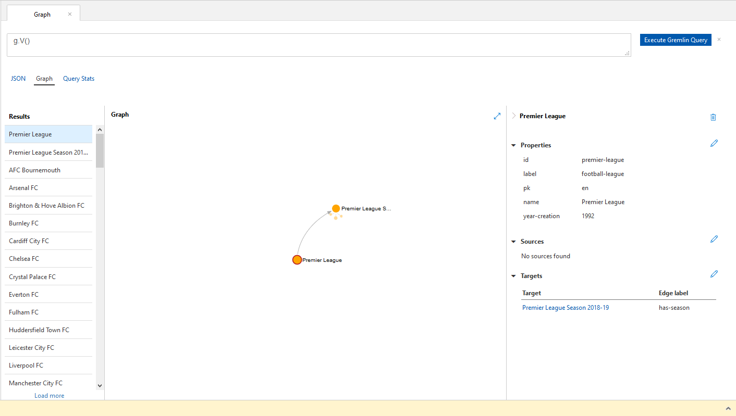Collapse the Properties section
This screenshot has width=736, height=416.
pyautogui.click(x=513, y=145)
